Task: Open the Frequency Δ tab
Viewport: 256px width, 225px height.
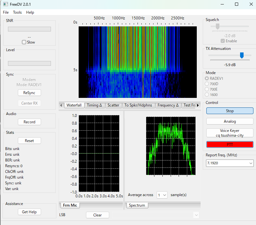Action: [x=168, y=105]
